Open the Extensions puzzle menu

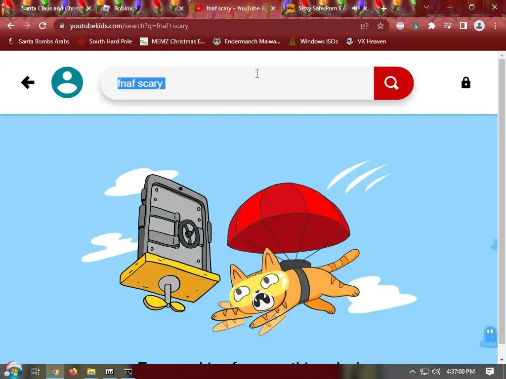pyautogui.click(x=432, y=26)
